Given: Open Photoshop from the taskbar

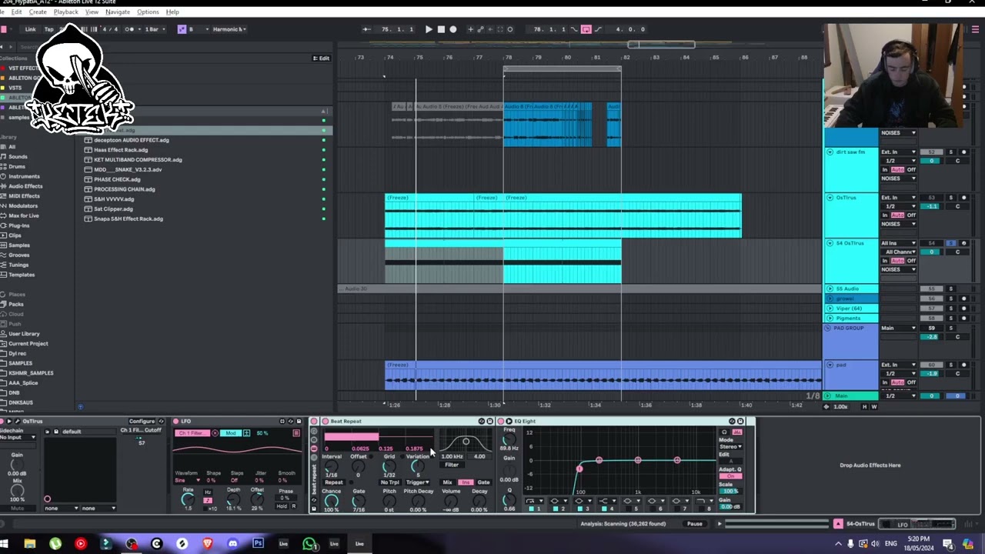Looking at the screenshot, I should (x=258, y=544).
